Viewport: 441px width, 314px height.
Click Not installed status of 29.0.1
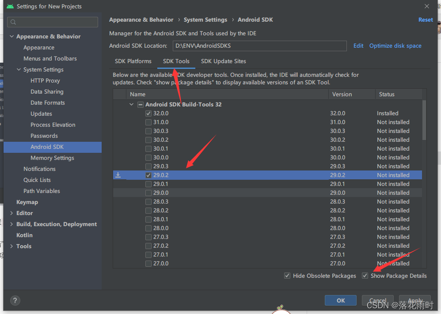[393, 184]
